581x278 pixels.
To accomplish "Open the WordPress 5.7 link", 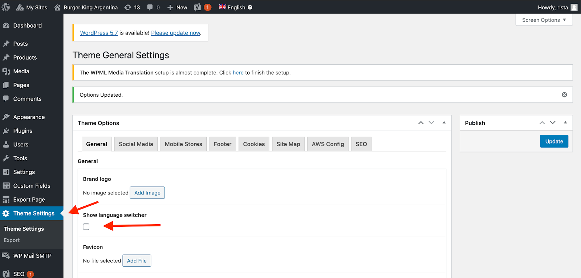I will [x=99, y=33].
